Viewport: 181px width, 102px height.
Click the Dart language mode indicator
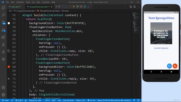(59, 100)
